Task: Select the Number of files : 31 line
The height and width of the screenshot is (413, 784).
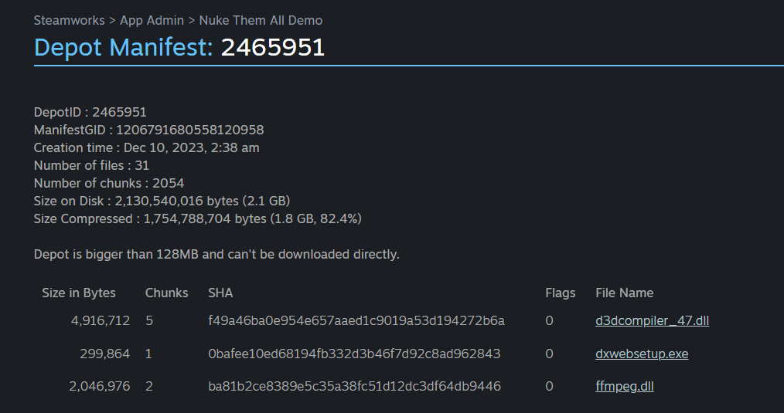Action: [91, 165]
